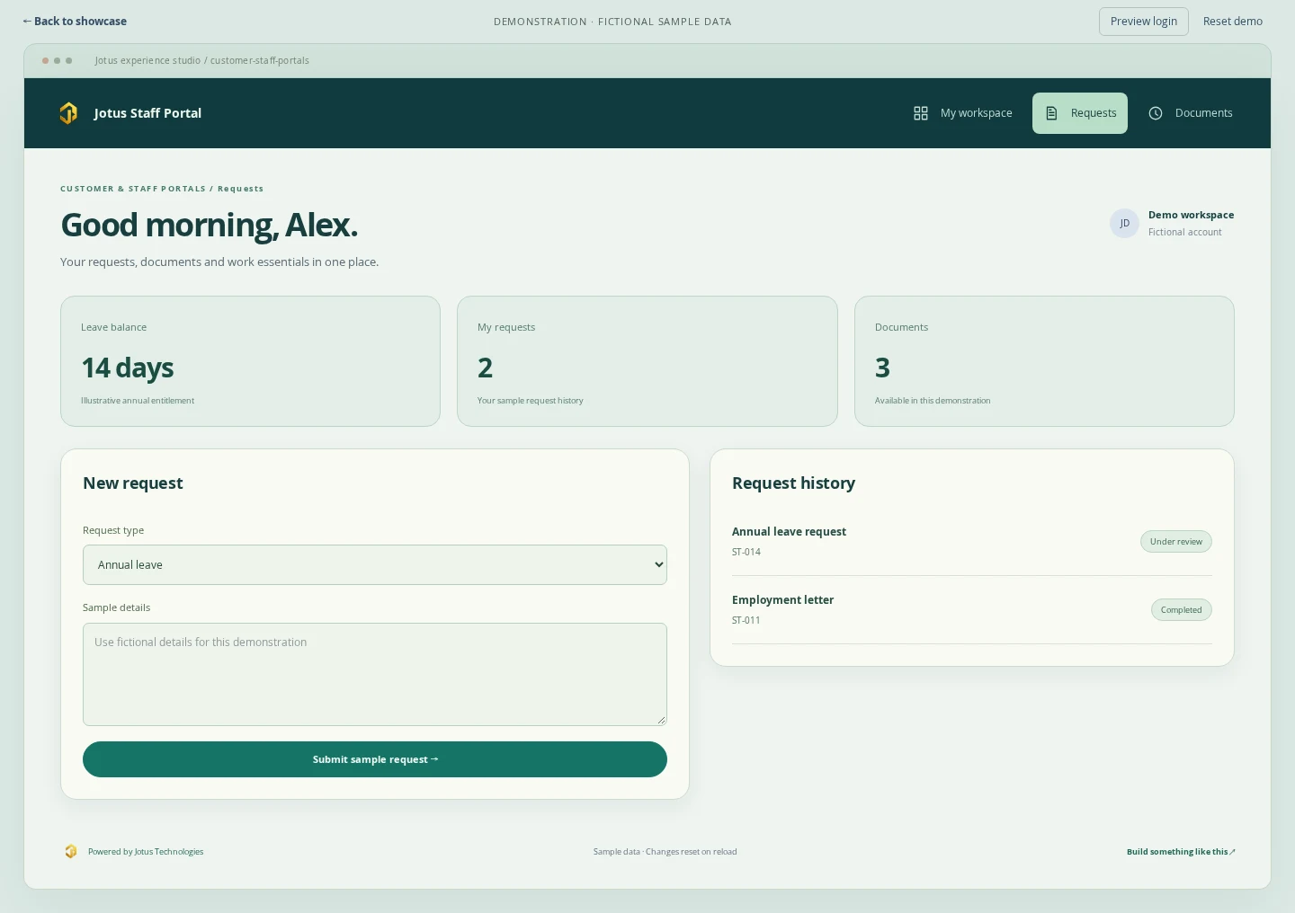
Task: Click the Under review status badge
Action: 1176,542
